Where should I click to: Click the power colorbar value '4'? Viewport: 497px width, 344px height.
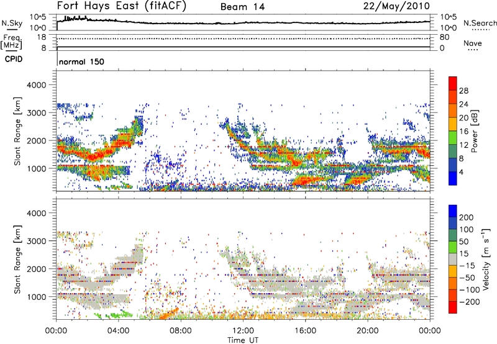pos(461,172)
